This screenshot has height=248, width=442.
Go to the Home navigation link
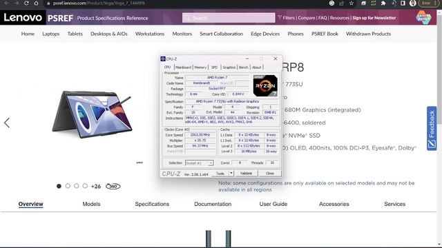[x=28, y=34]
